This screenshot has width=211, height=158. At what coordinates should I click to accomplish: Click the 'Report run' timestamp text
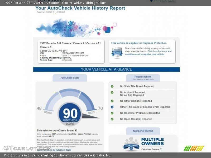51,12
